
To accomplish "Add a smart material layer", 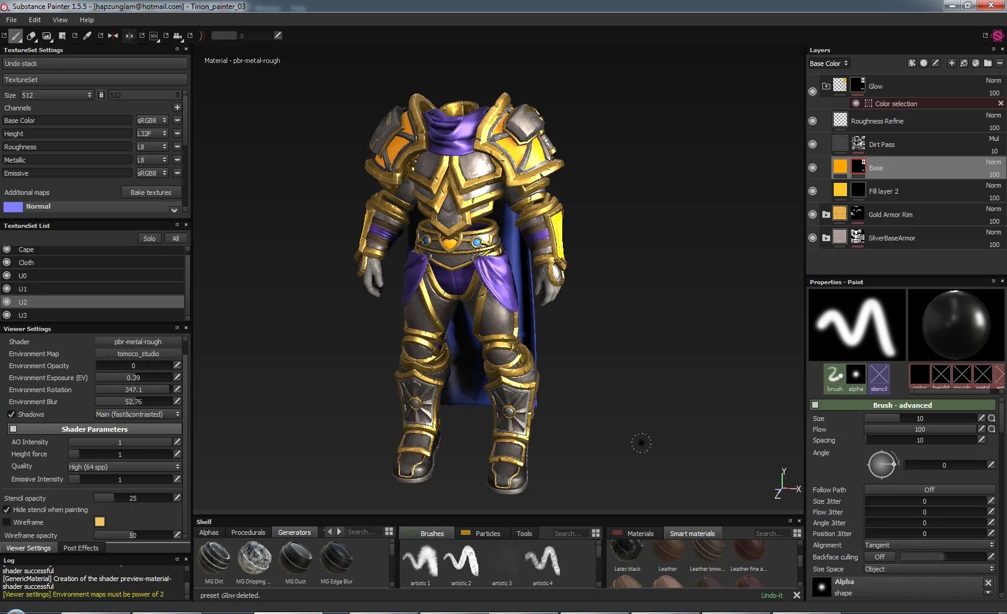I will point(976,63).
